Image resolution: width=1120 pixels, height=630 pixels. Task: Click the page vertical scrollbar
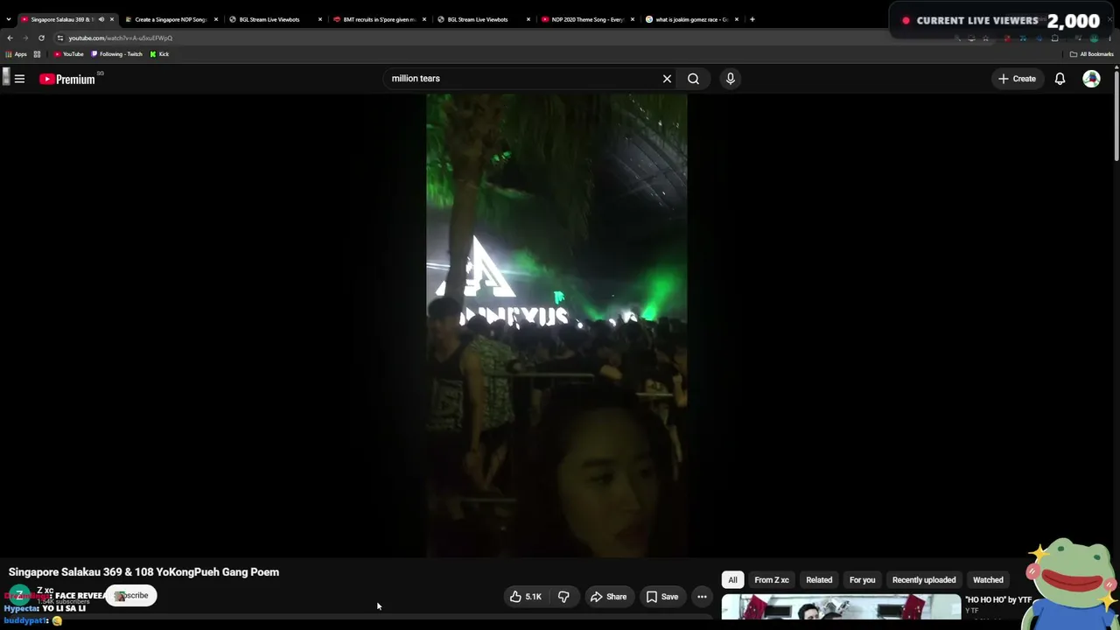pos(1116,114)
